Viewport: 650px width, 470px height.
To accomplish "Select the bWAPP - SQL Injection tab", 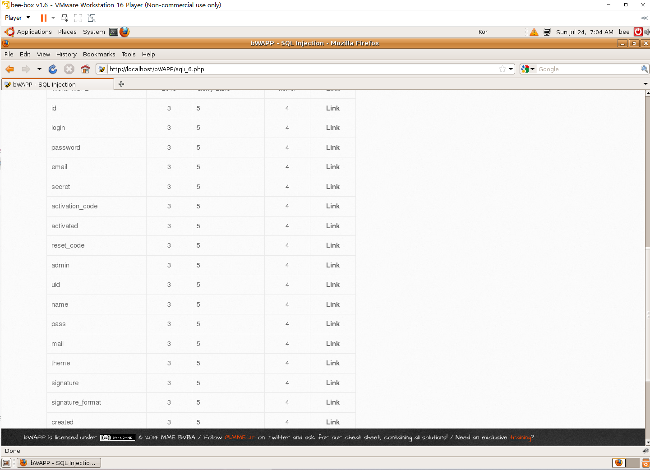I will point(58,84).
